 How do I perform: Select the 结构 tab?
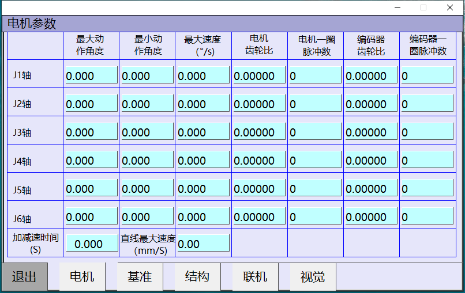(x=197, y=277)
